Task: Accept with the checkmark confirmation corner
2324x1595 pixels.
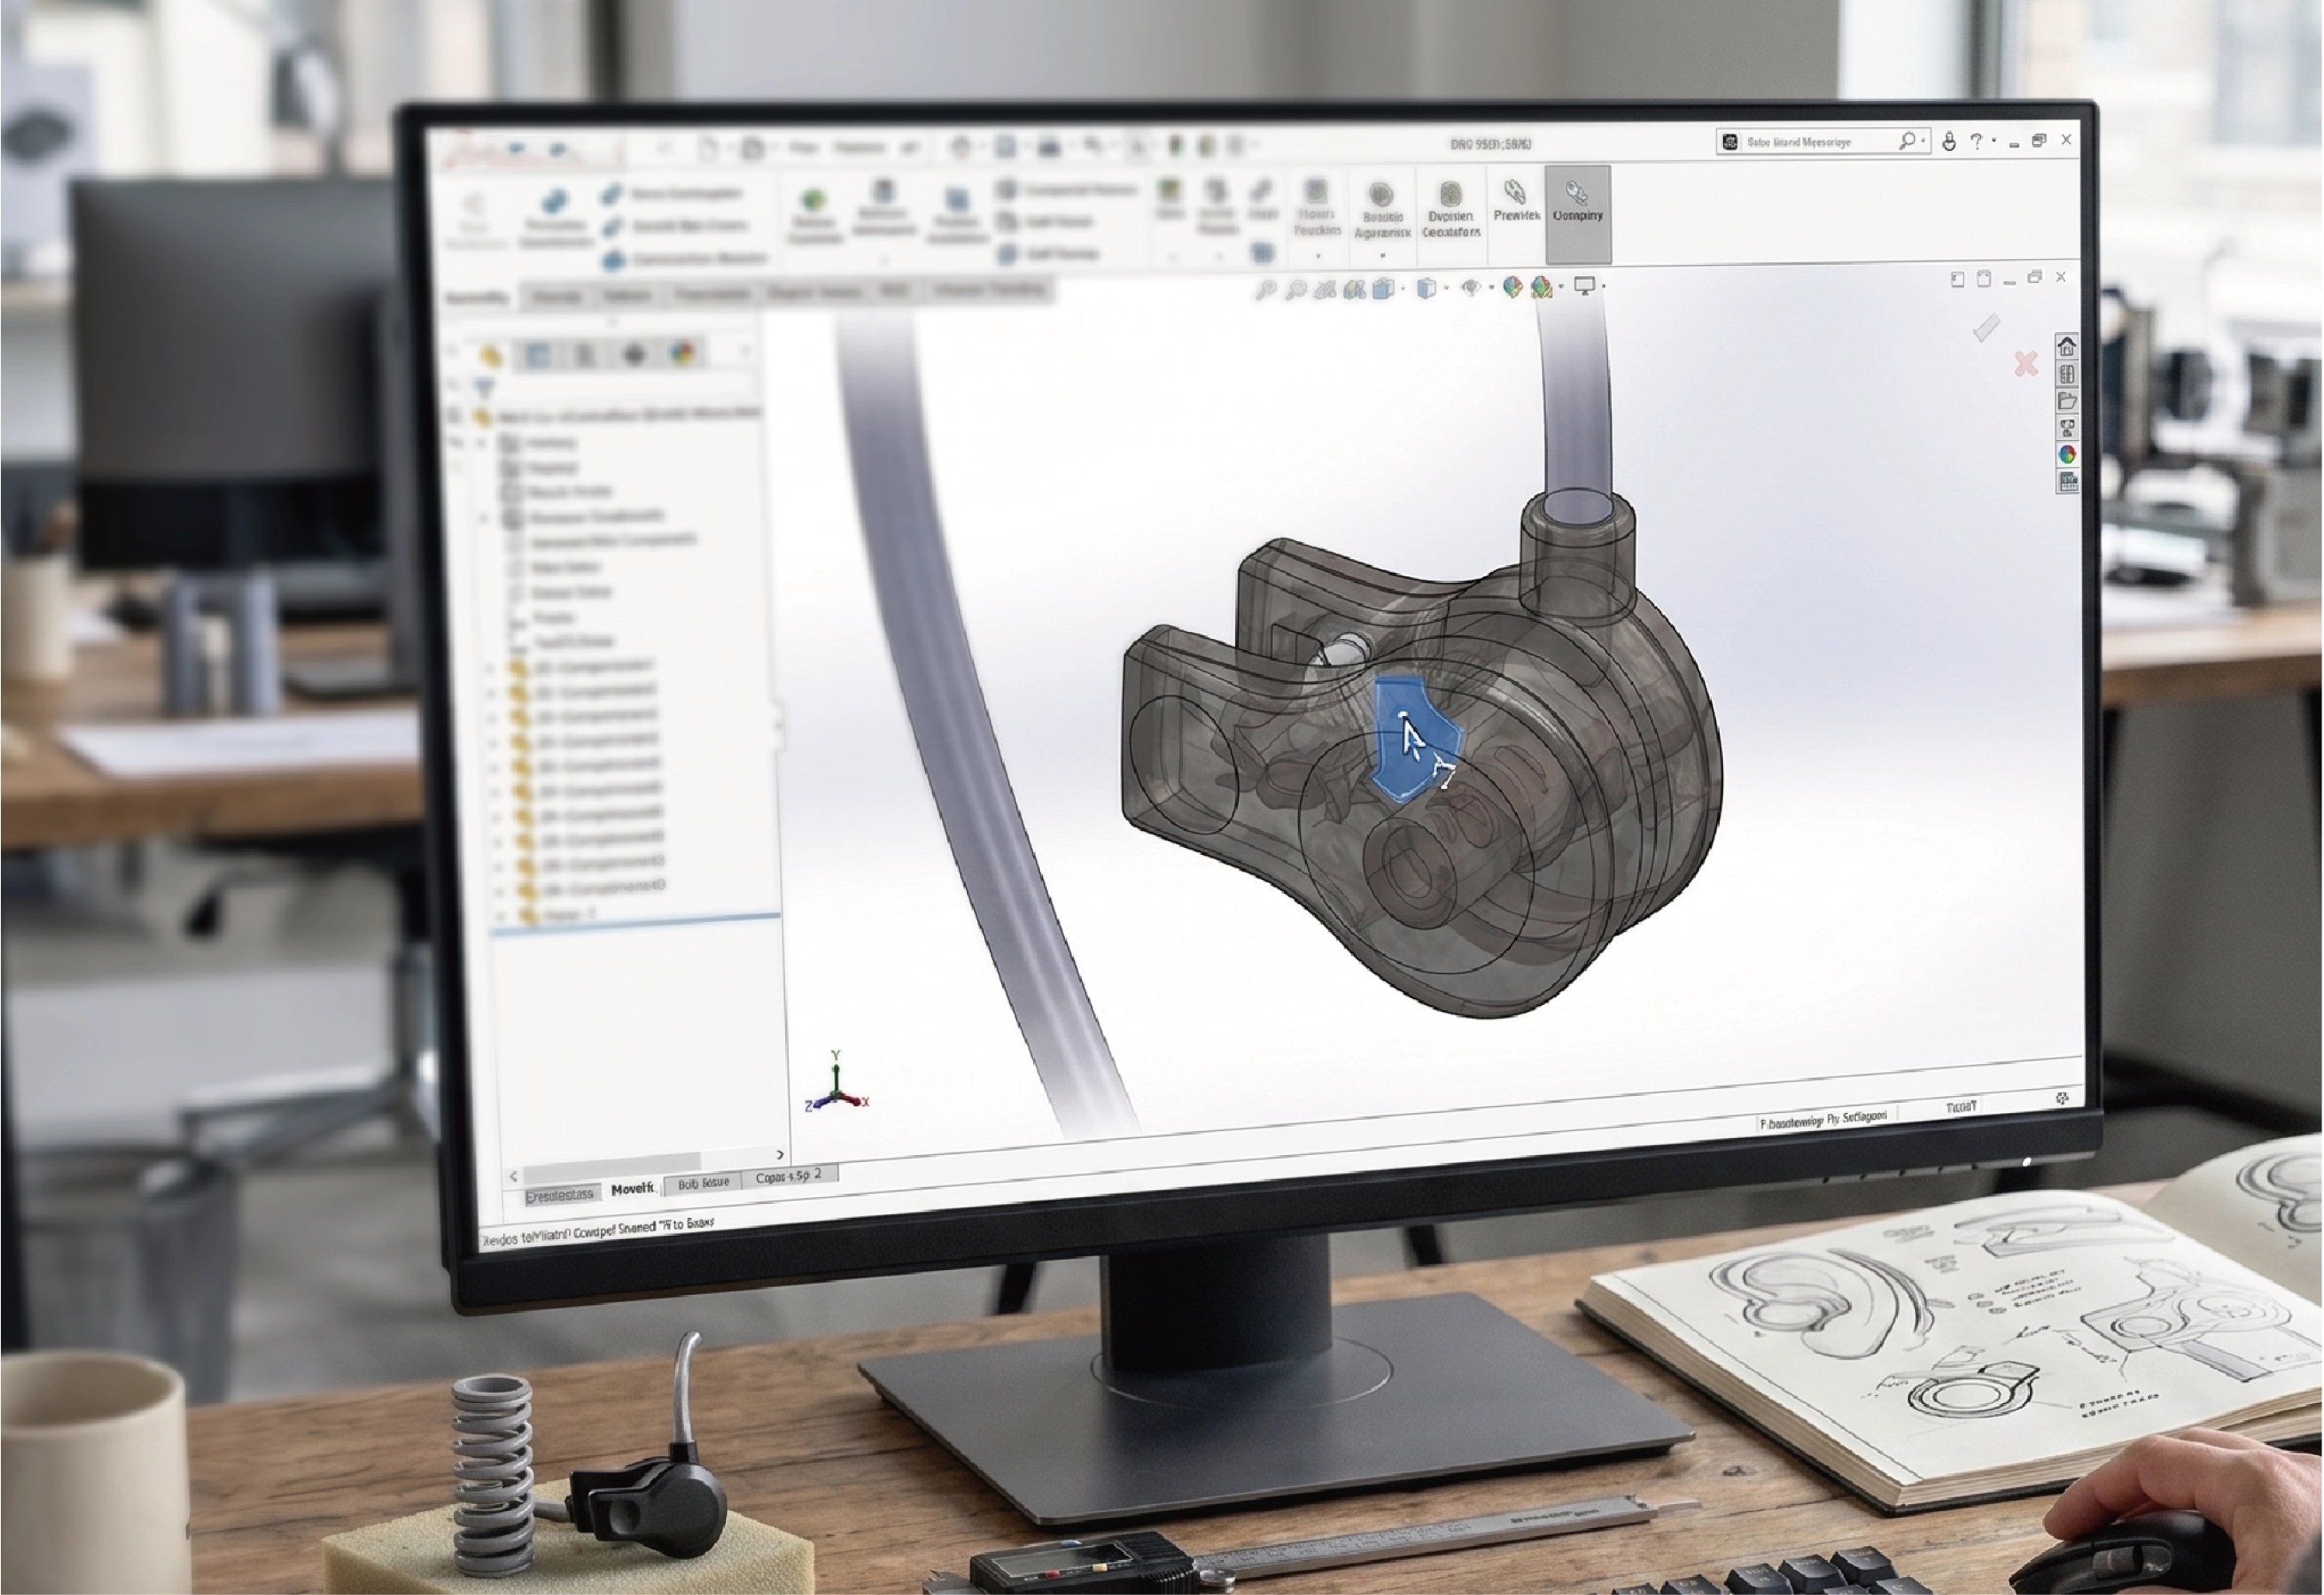Action: coord(1986,328)
